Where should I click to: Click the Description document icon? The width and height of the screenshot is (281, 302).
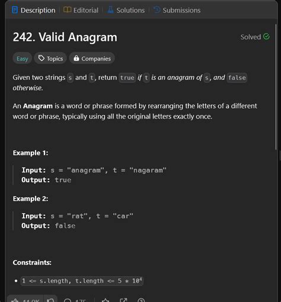pos(15,10)
